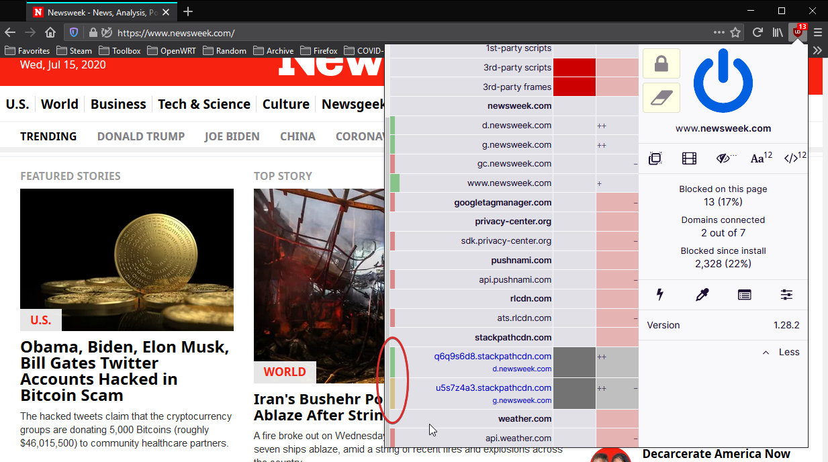
Task: Select JOE BIDEN trending topic
Action: point(232,136)
